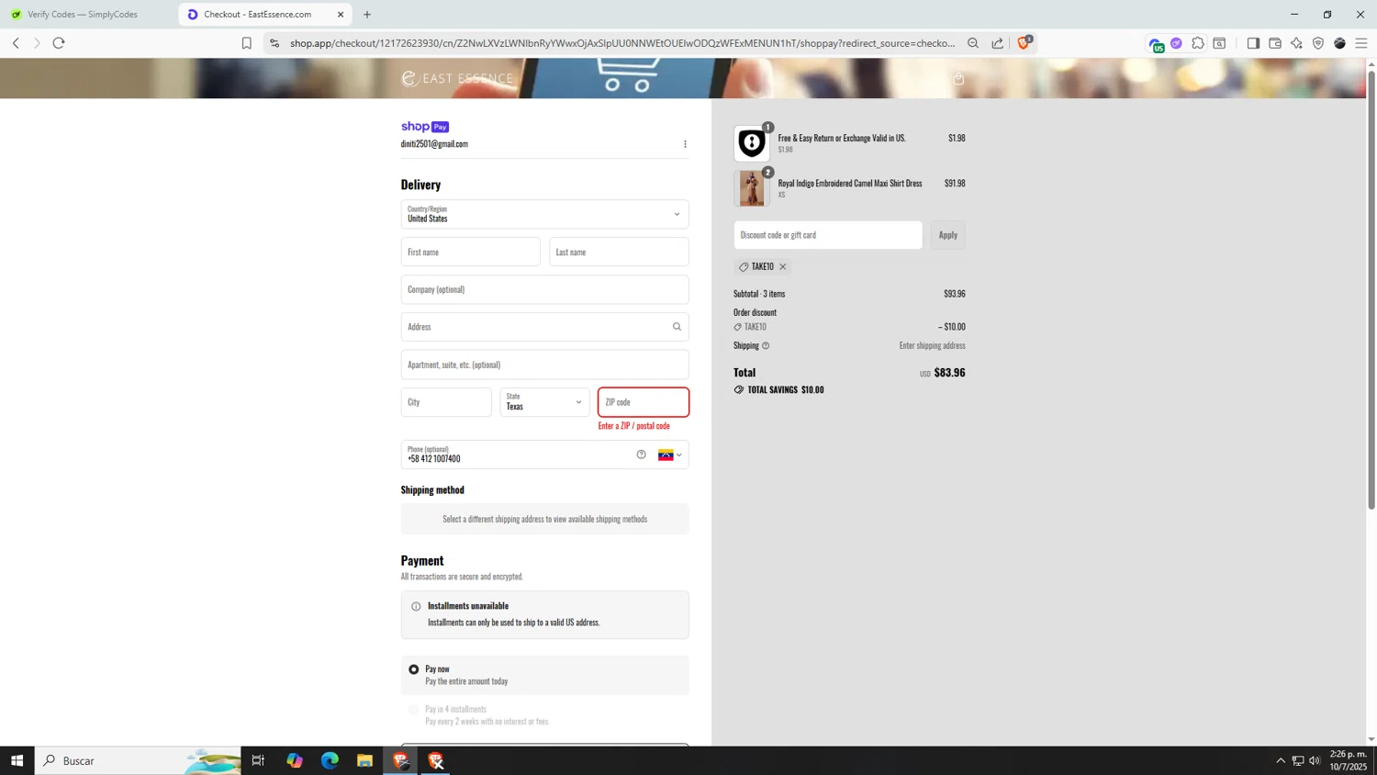Image resolution: width=1377 pixels, height=775 pixels.
Task: Click Company optional field
Action: tap(544, 289)
